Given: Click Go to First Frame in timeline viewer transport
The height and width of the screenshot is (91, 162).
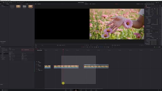Looking at the screenshot, I should tap(112, 45).
